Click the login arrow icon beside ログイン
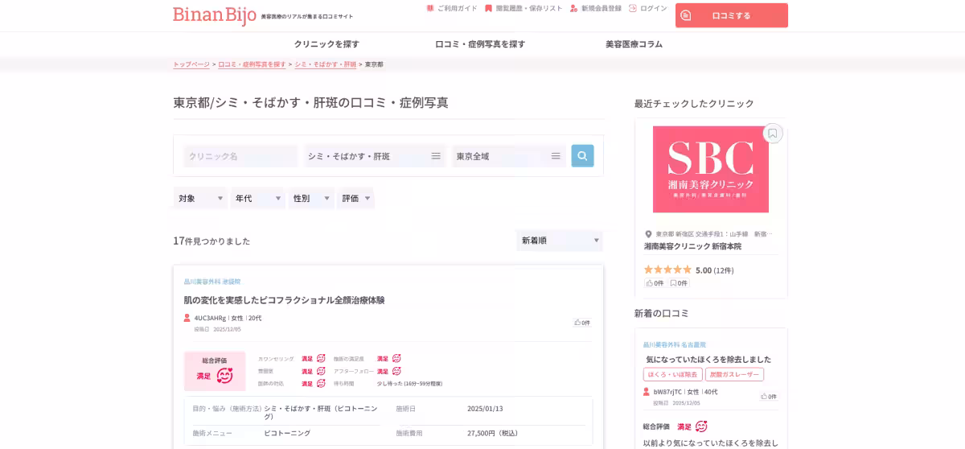This screenshot has width=965, height=449. click(x=633, y=8)
